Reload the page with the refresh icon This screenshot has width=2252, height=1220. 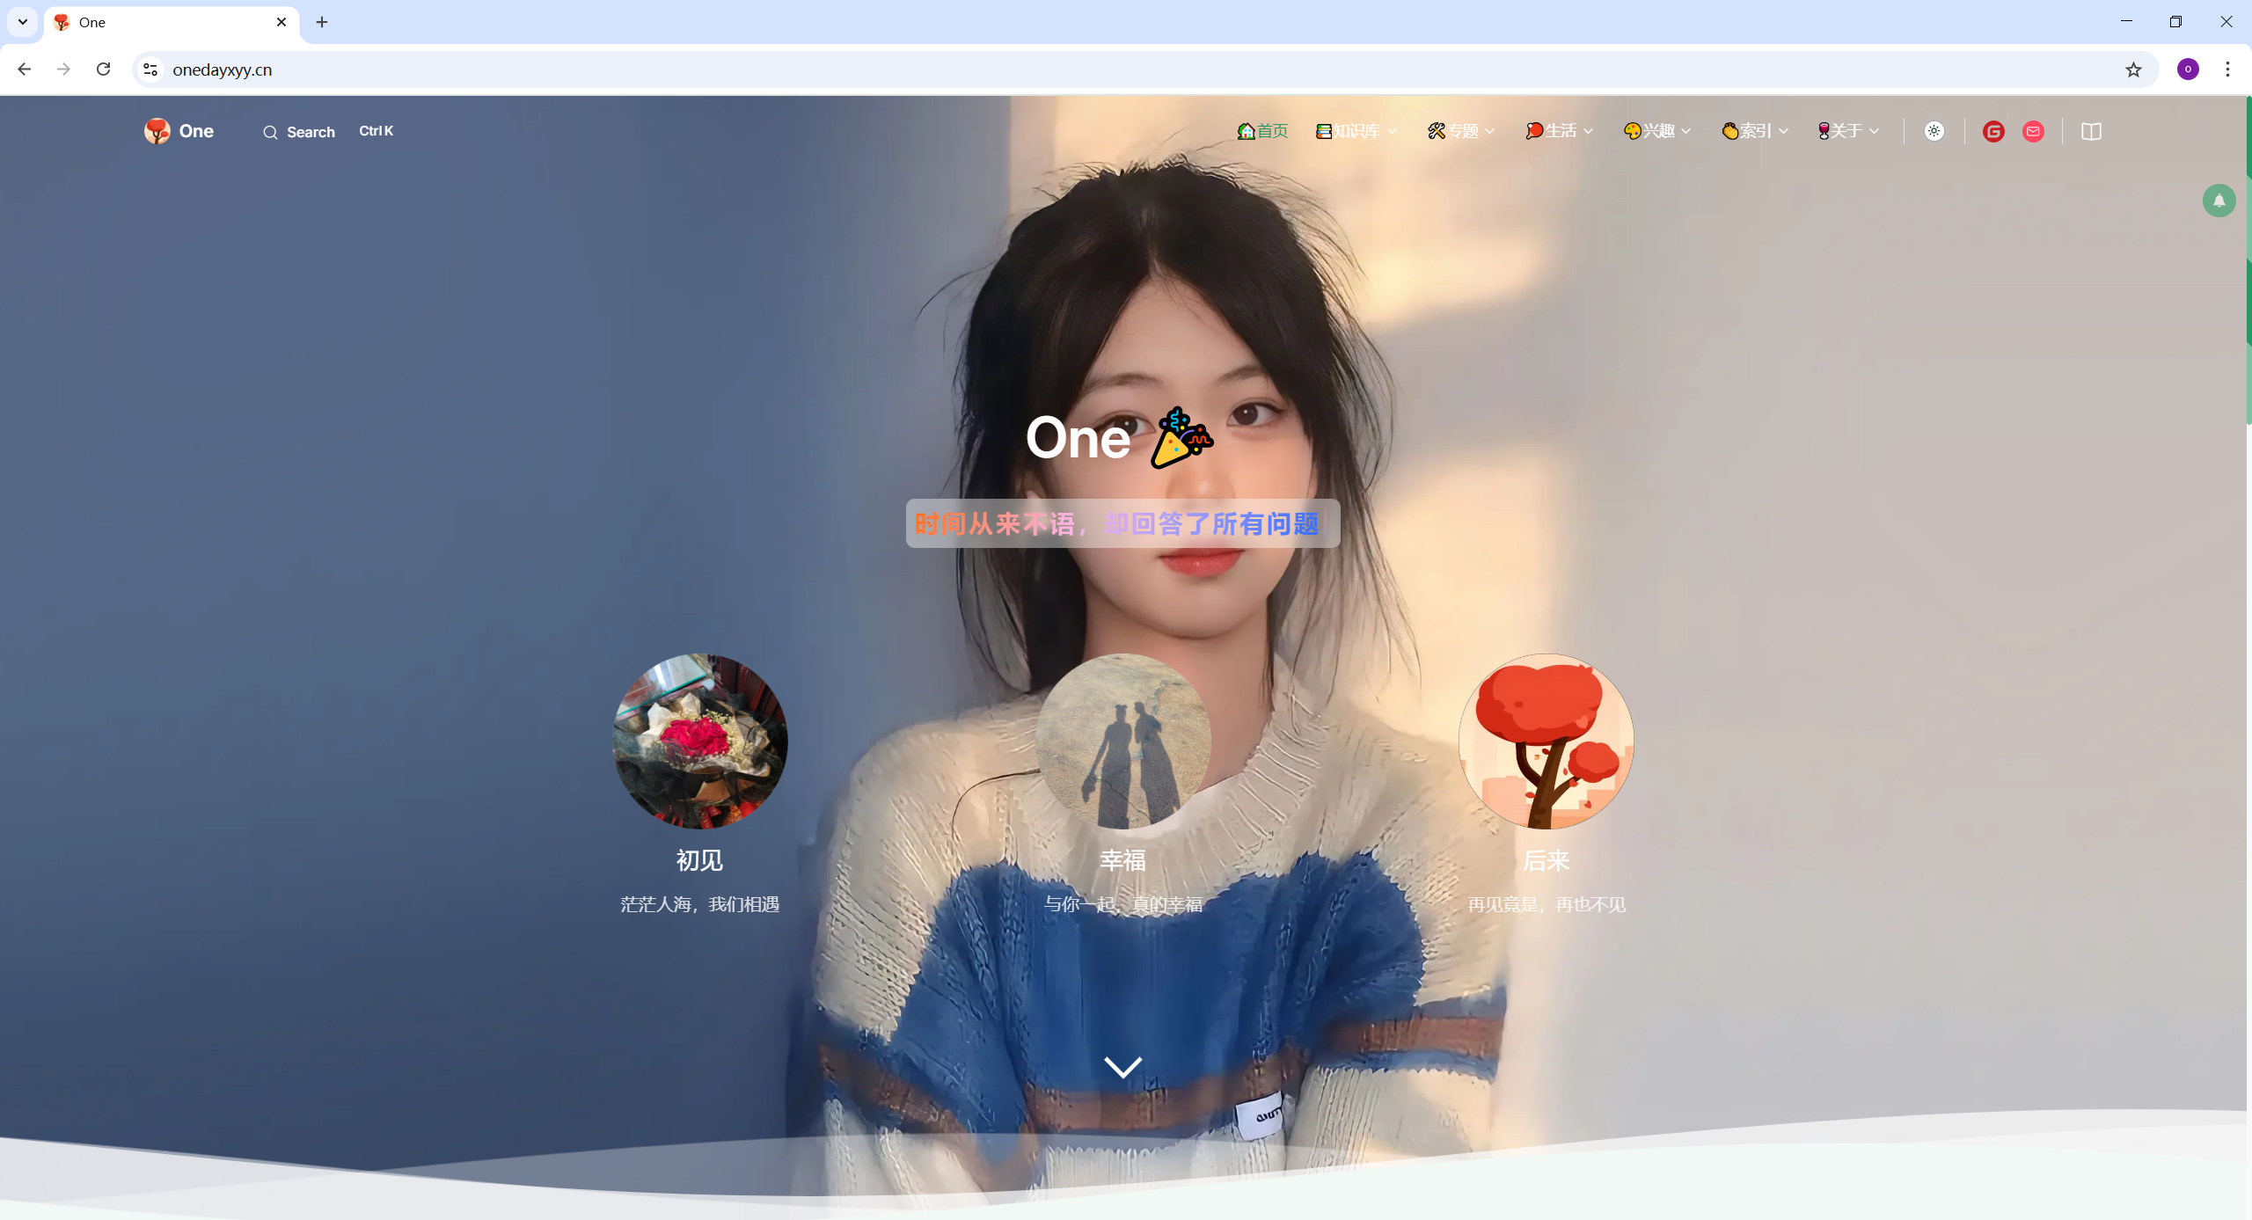click(103, 69)
